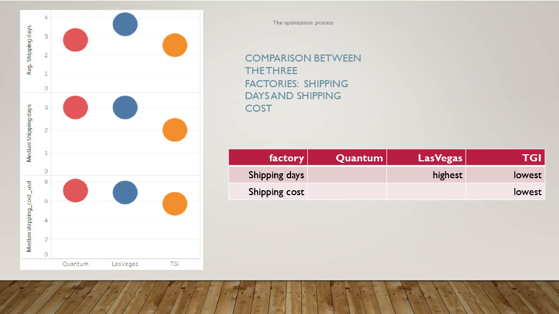Click 'The optimization process' header text
The height and width of the screenshot is (314, 559).
click(x=303, y=23)
